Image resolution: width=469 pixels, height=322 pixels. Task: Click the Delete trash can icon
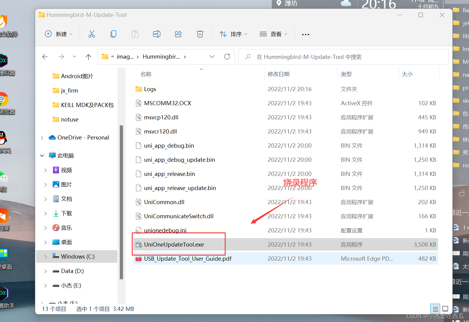point(200,34)
